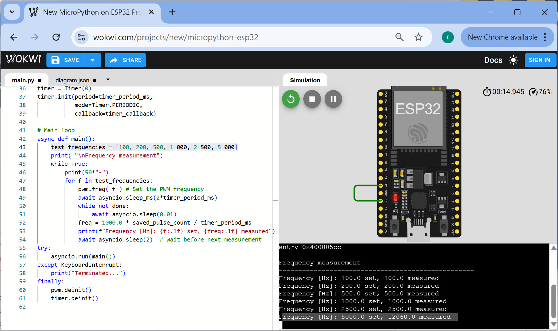Click the micro USB connector on the board
558x331 pixels.
pos(419,229)
